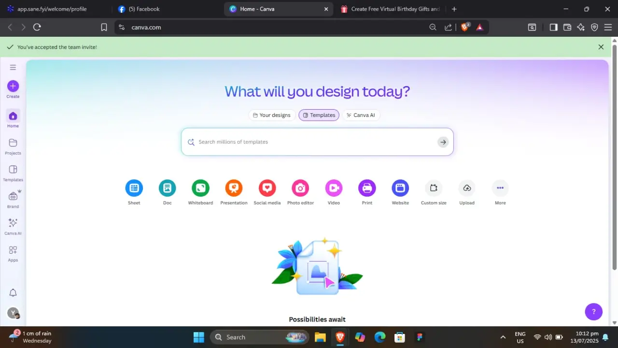Open a new browser tab
Viewport: 618px width, 348px height.
pyautogui.click(x=454, y=9)
